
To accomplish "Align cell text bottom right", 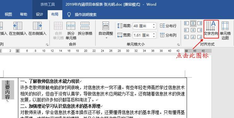I will 200,37.
